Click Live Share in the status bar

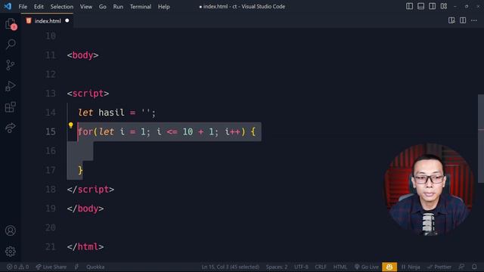51,267
